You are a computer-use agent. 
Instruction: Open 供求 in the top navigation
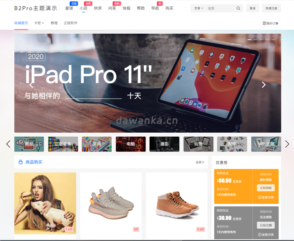(x=98, y=8)
